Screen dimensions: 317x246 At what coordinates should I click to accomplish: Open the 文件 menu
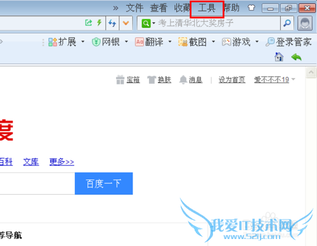[134, 8]
